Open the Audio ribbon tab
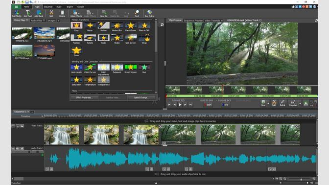This screenshot has width=329, height=185. (59, 7)
